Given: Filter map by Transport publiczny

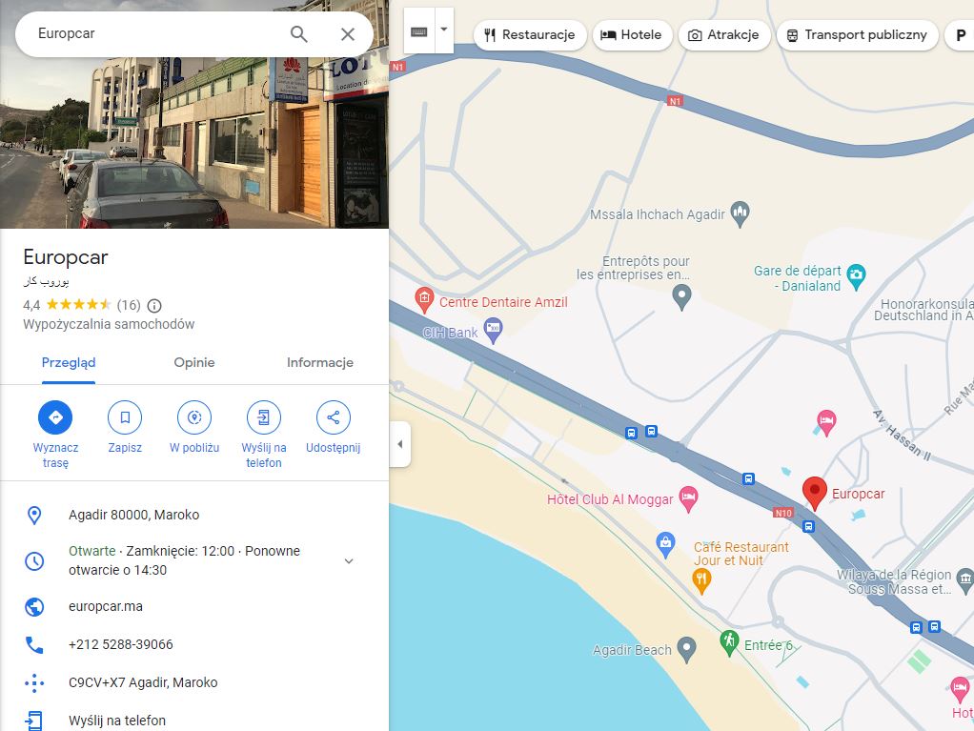Looking at the screenshot, I should tap(857, 34).
